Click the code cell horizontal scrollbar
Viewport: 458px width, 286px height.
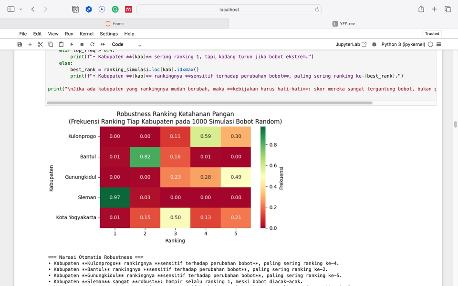pyautogui.click(x=210, y=103)
